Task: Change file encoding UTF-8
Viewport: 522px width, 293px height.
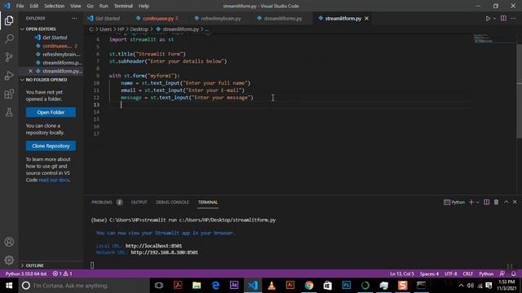Action: pyautogui.click(x=451, y=273)
